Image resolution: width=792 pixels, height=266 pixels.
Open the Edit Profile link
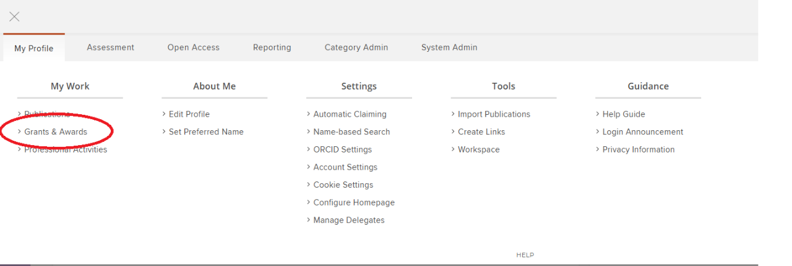pos(189,114)
